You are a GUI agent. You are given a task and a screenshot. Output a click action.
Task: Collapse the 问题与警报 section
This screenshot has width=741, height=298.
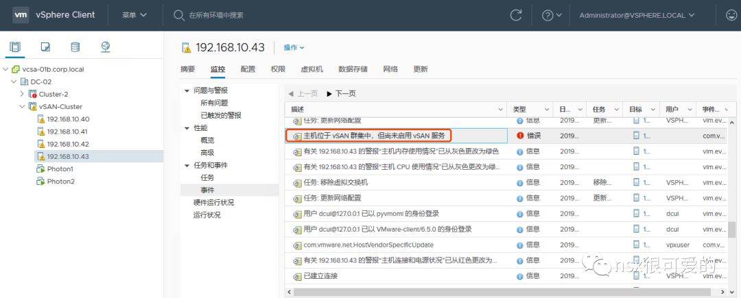pos(186,90)
